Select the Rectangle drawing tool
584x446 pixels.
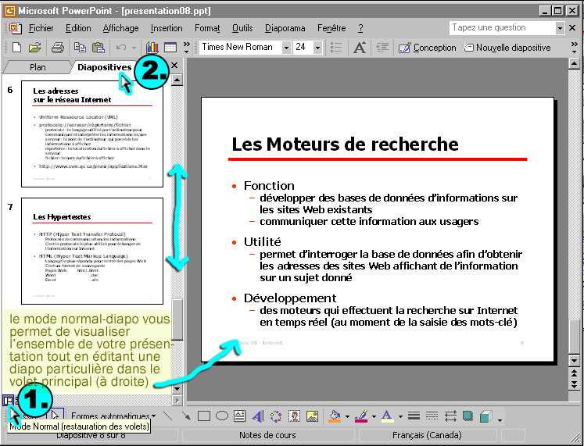tap(204, 416)
